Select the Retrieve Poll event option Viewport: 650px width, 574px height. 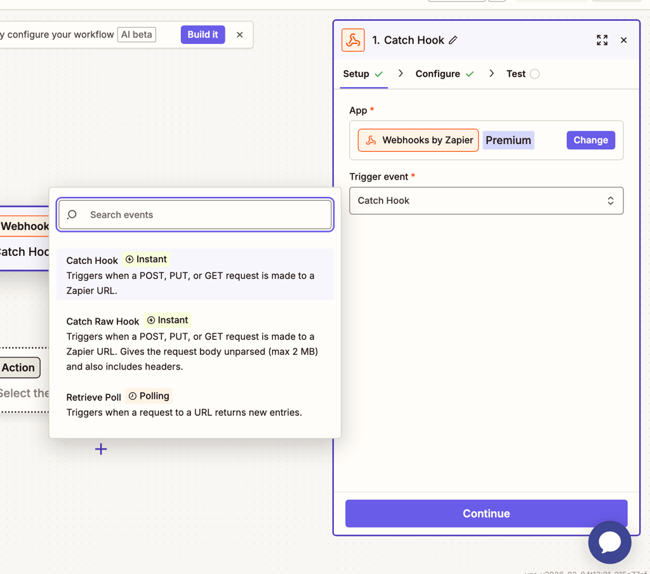point(195,404)
